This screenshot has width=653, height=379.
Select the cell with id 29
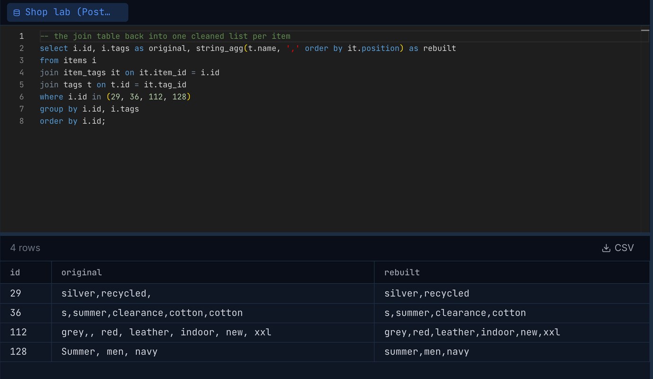26,293
